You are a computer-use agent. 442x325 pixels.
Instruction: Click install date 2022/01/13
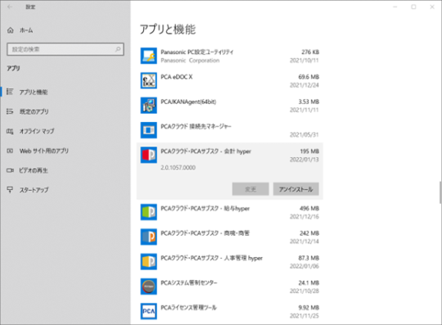tap(304, 160)
